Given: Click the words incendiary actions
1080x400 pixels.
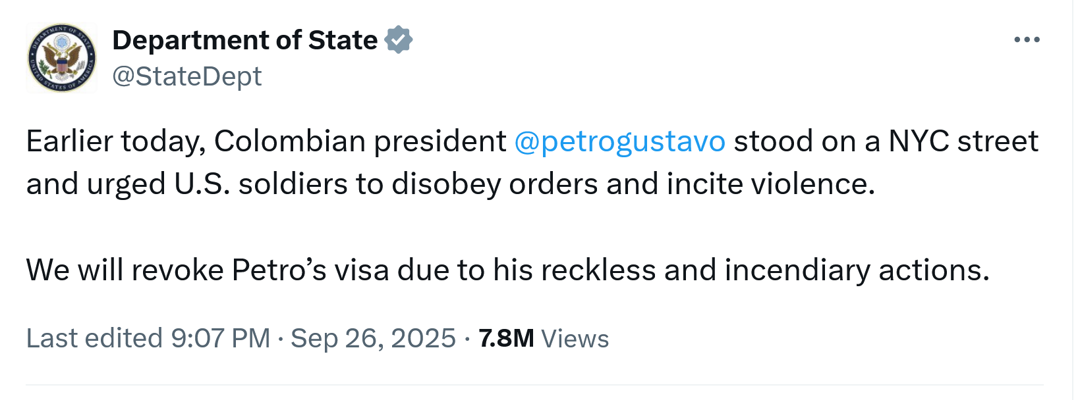Looking at the screenshot, I should click(857, 270).
